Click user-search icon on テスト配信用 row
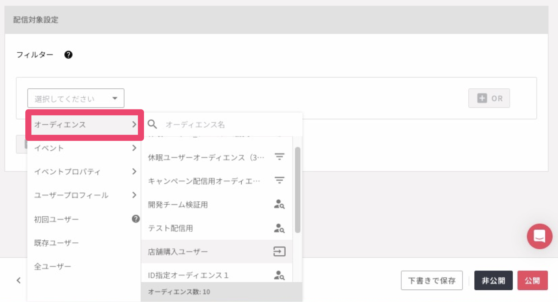Image resolution: width=558 pixels, height=302 pixels. coord(279,228)
